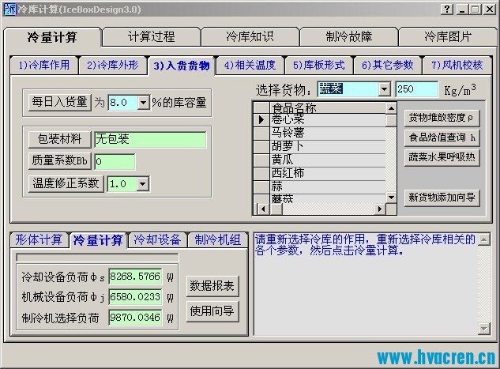Switch to the 冷却设备 bottom tab
The width and height of the screenshot is (500, 369).
tap(157, 240)
